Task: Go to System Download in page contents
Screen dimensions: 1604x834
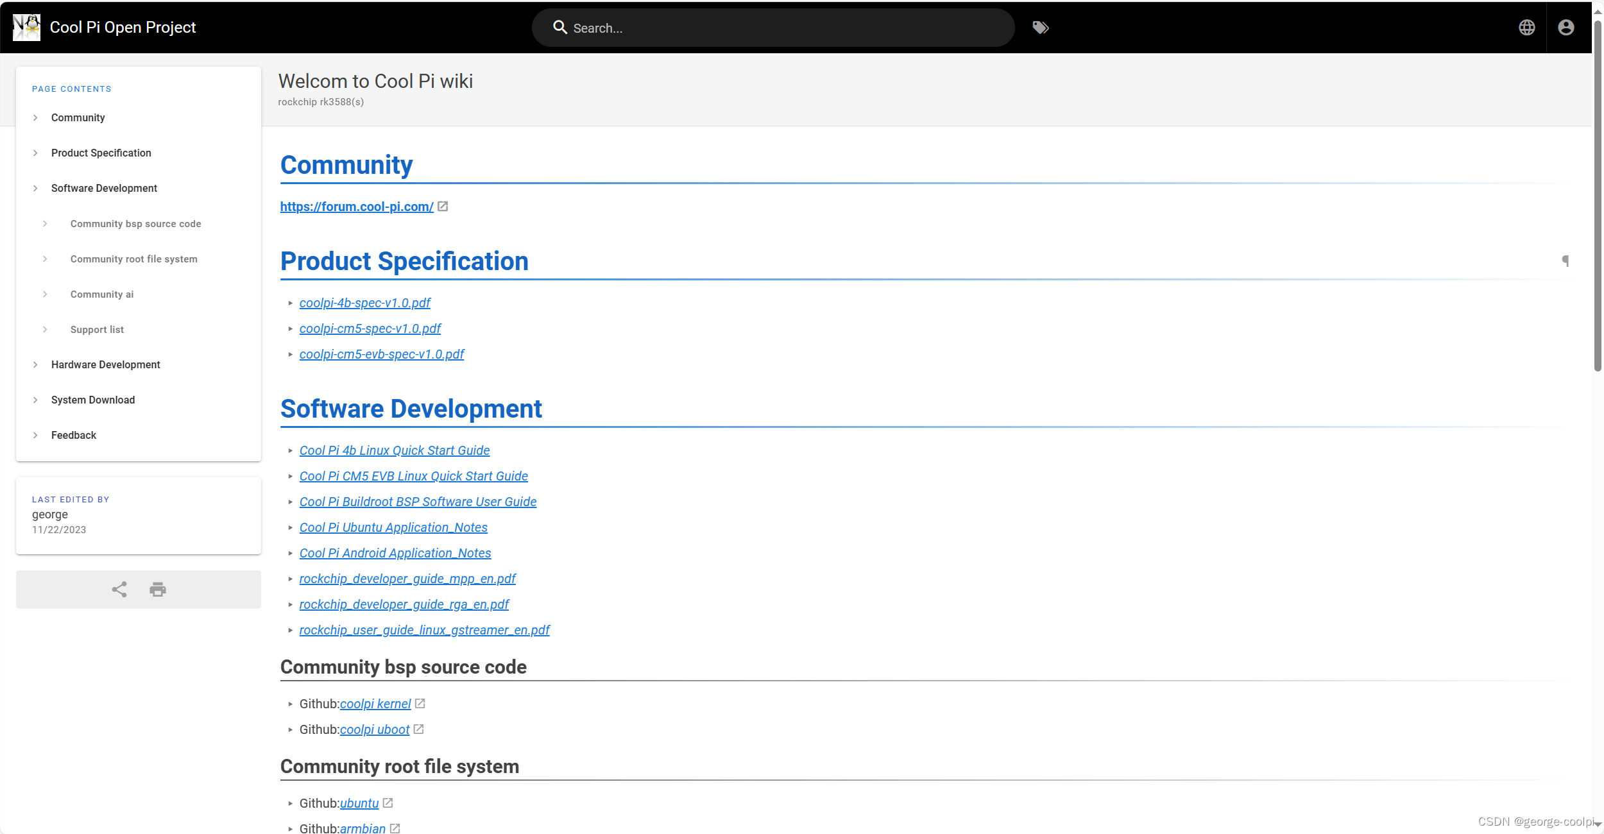Action: coord(93,400)
